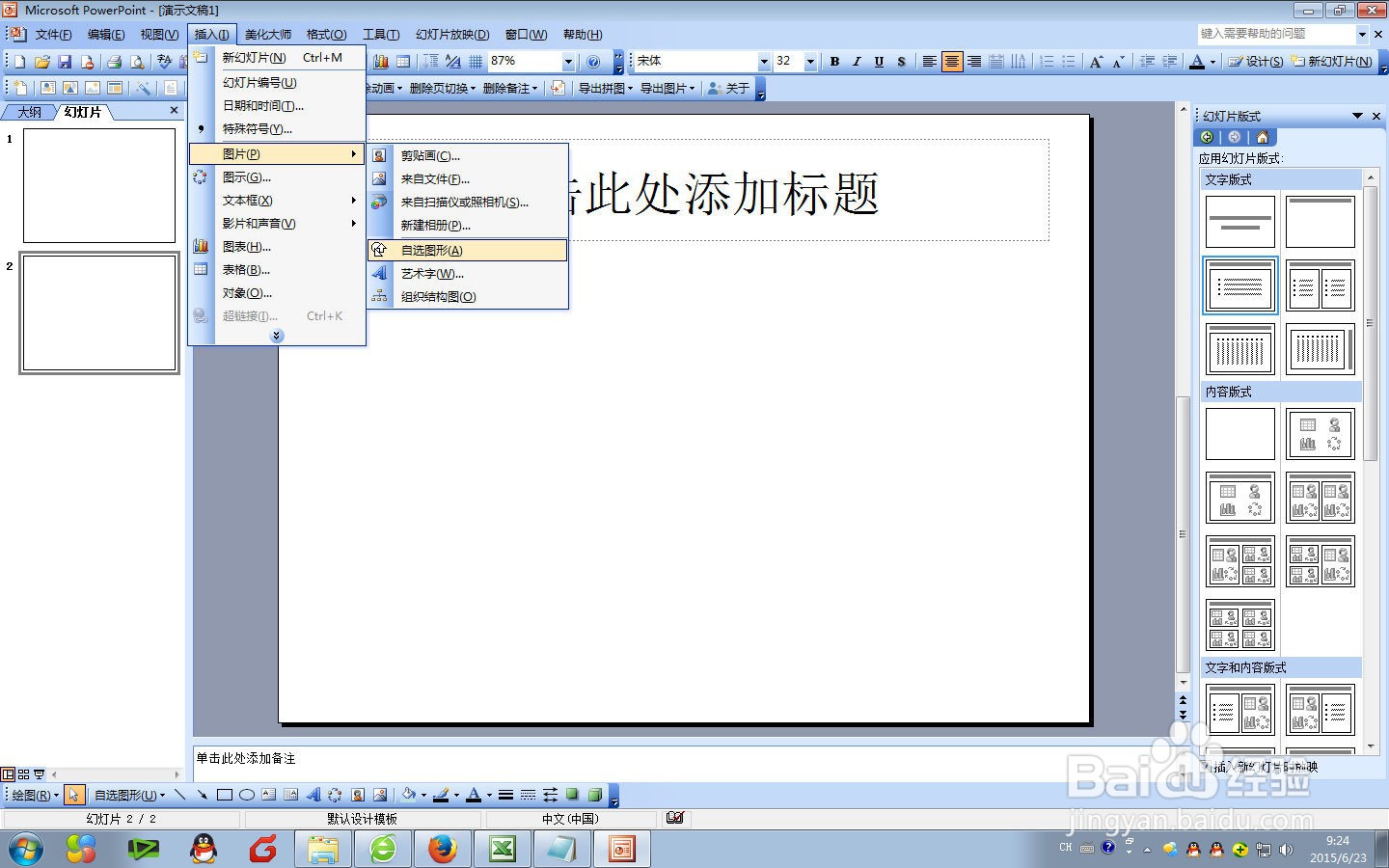The width and height of the screenshot is (1389, 868).
Task: Expand the 影片和声音 submenu
Action: point(277,224)
